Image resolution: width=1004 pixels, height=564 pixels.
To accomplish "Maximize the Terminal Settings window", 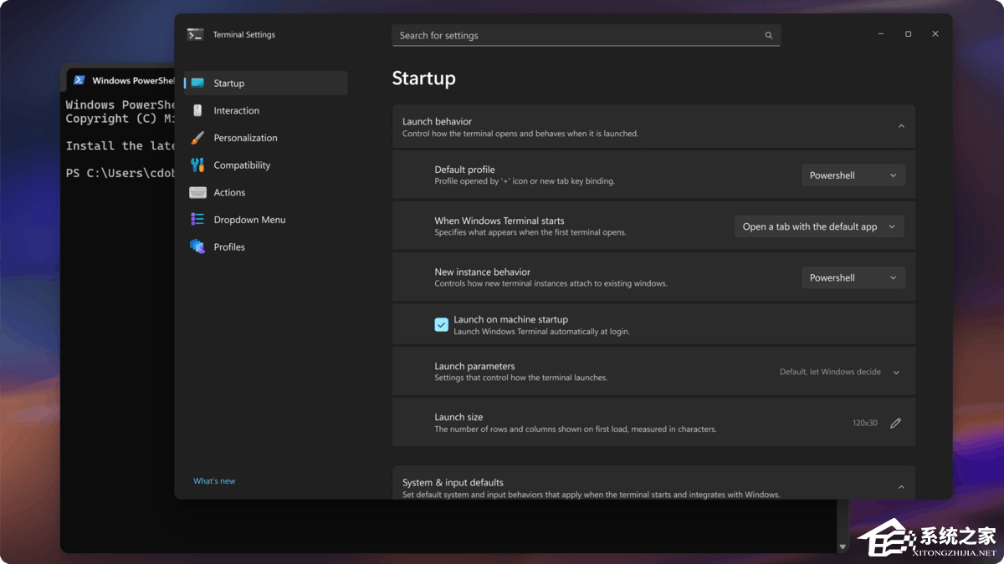I will click(908, 34).
